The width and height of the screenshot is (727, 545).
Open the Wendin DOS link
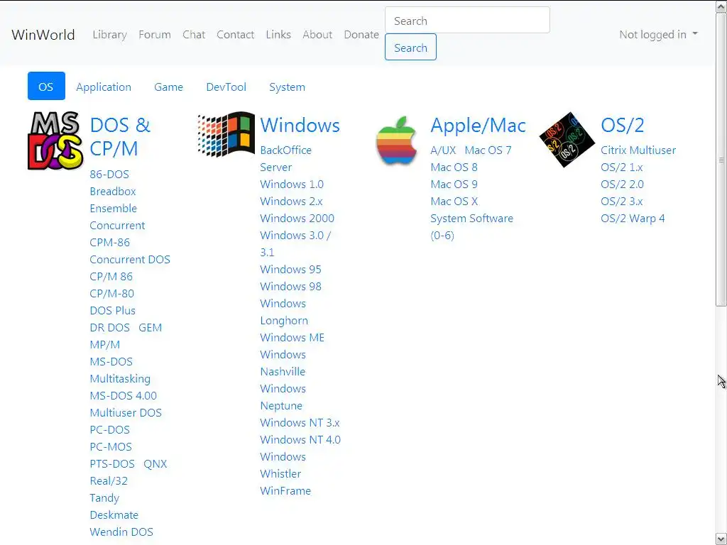(x=121, y=532)
